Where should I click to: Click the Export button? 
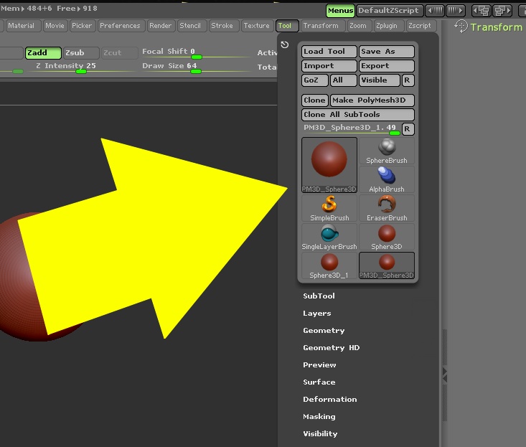point(387,66)
